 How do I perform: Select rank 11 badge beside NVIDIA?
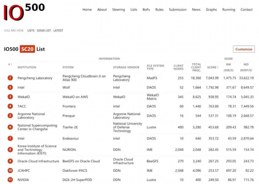click(10, 180)
